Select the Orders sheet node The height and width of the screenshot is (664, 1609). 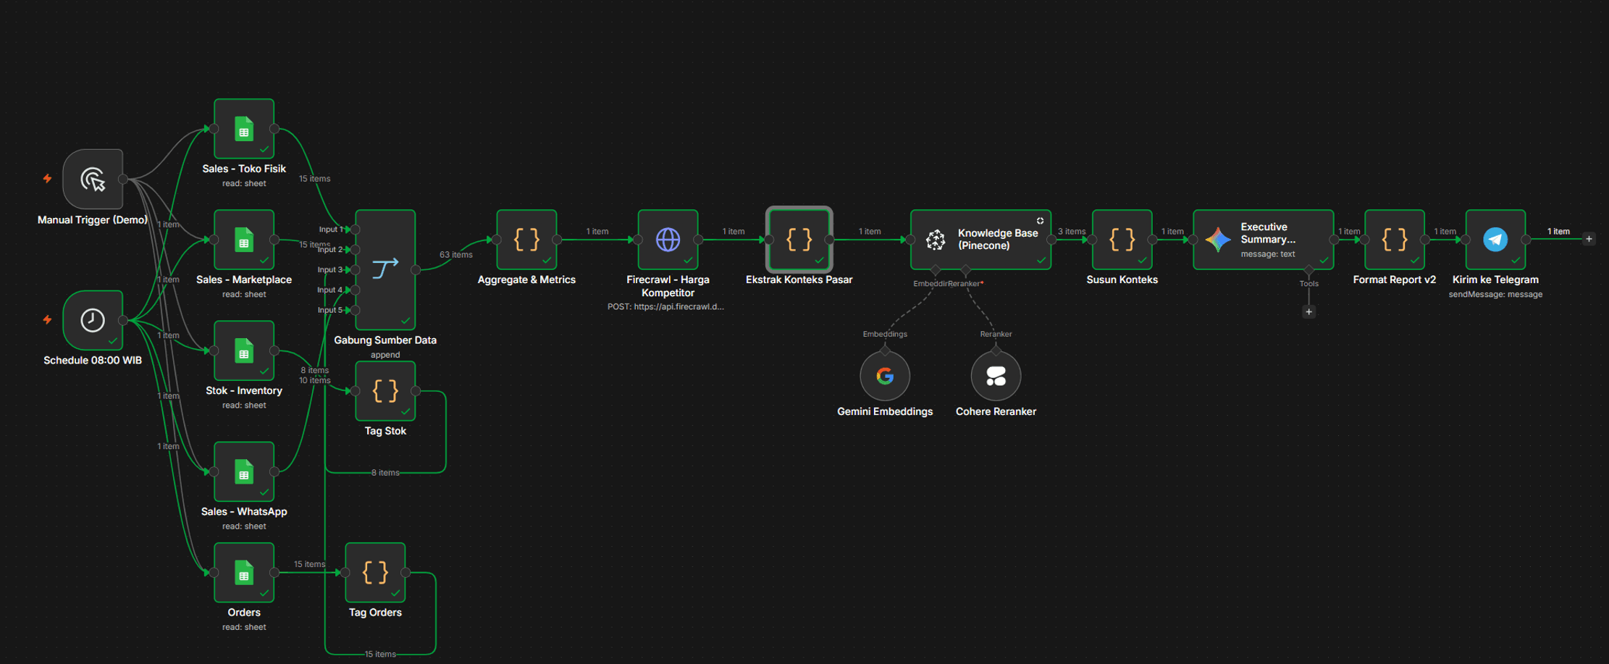tap(244, 573)
